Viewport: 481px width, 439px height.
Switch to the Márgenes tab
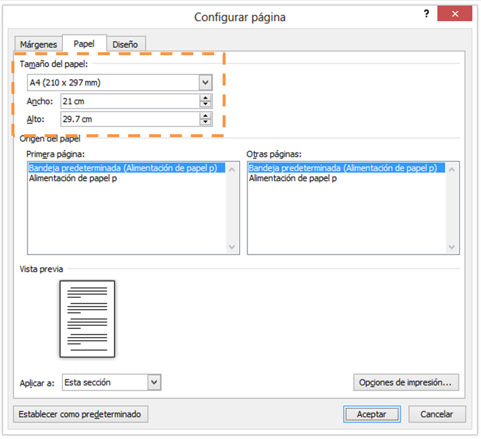[38, 44]
